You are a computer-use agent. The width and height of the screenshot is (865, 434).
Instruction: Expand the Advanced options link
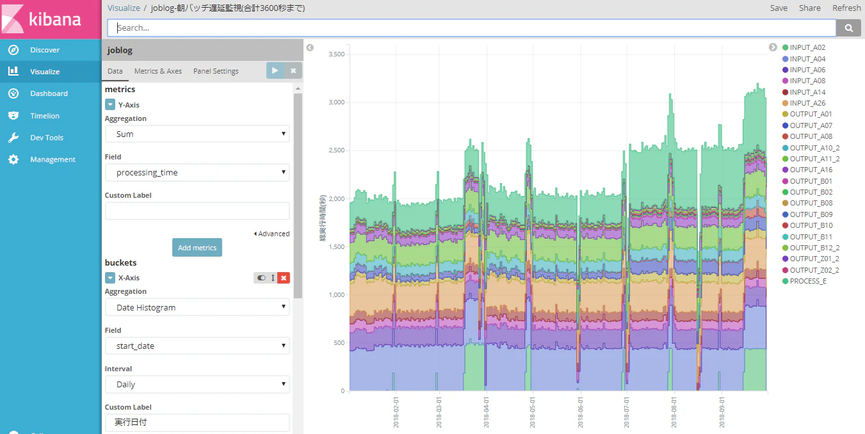click(272, 234)
